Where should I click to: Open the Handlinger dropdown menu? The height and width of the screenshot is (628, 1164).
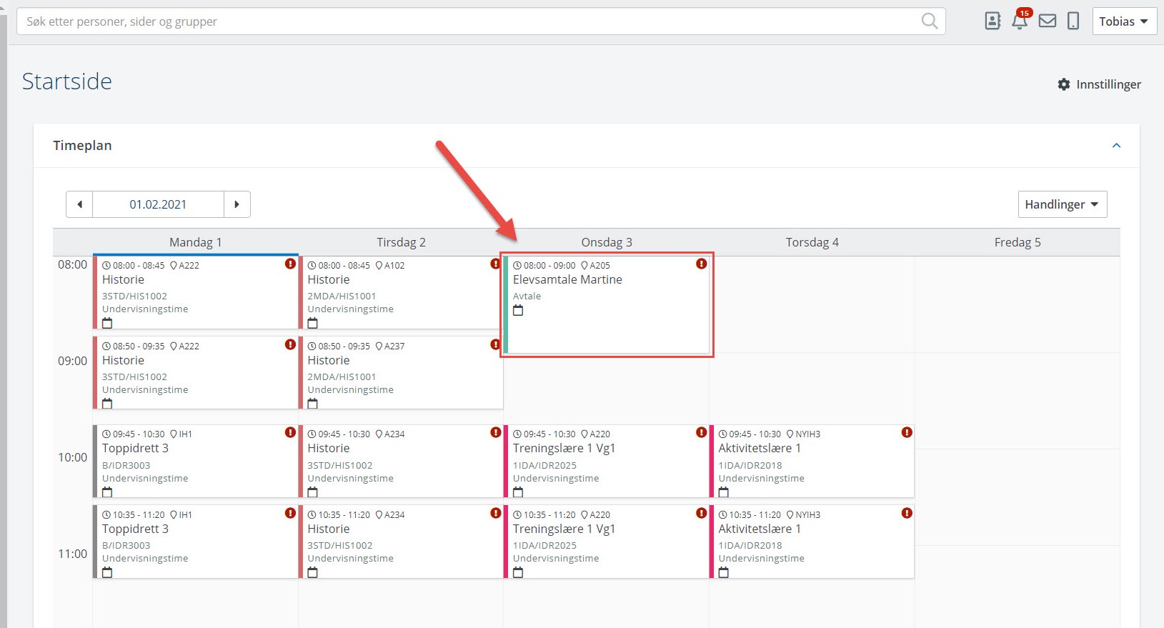tap(1062, 204)
